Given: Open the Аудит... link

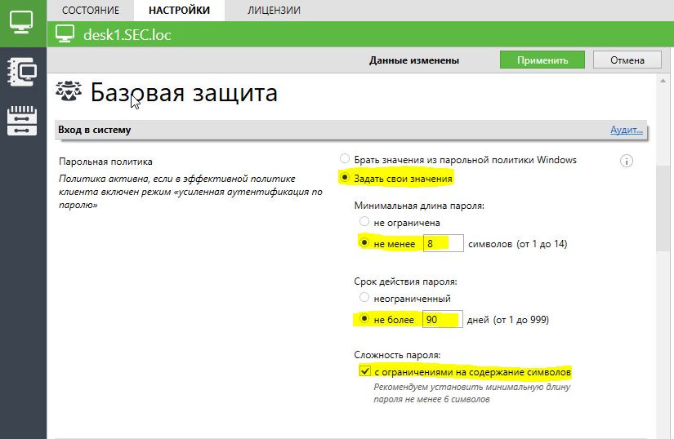Looking at the screenshot, I should (627, 130).
